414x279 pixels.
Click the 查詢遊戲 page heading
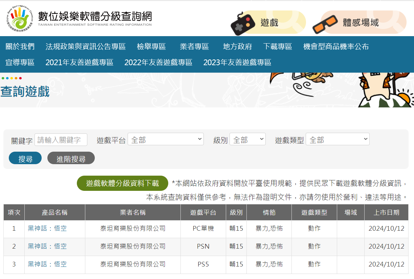coord(25,92)
